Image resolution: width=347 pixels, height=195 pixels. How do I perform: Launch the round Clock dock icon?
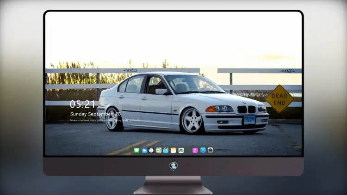tap(151, 151)
